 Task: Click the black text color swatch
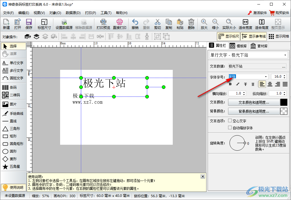[x=284, y=102]
